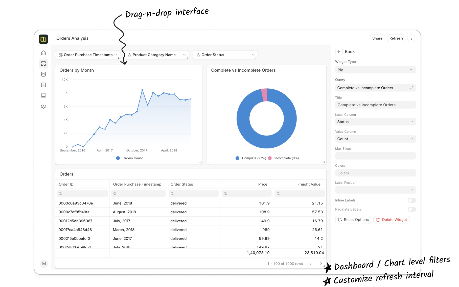Open the Data sources (database) sidebar icon
Viewport: 459px width, 287px height.
[x=43, y=74]
